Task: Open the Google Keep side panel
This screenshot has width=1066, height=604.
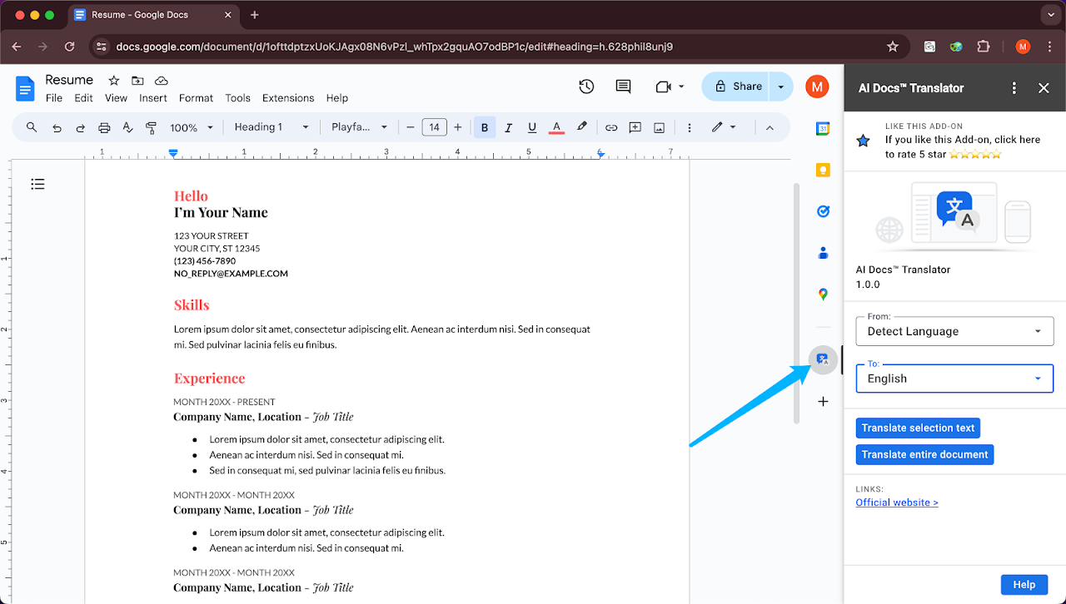Action: tap(823, 170)
